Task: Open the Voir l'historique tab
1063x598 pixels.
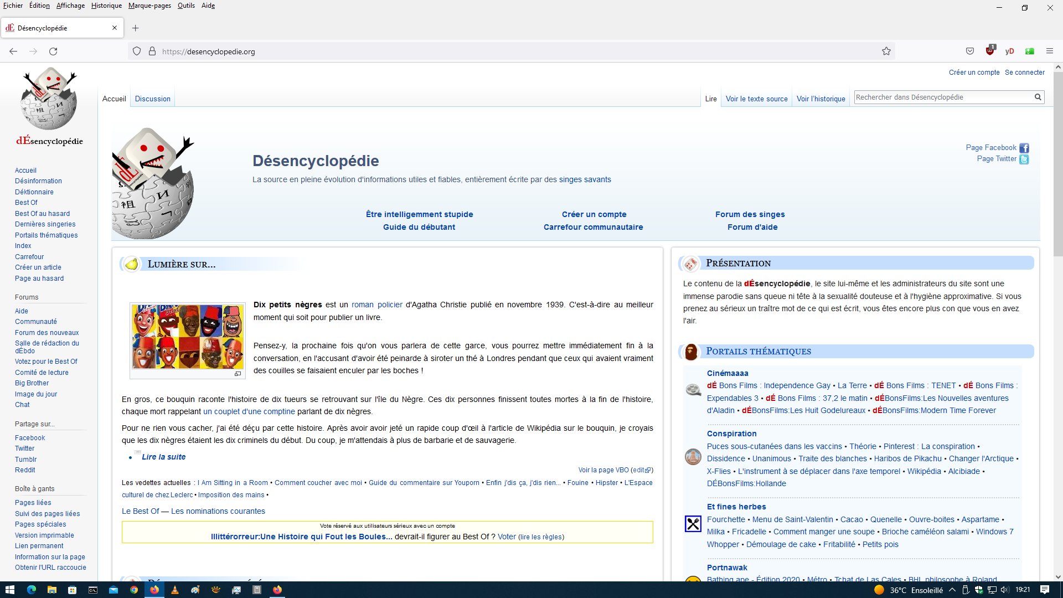Action: coord(821,99)
